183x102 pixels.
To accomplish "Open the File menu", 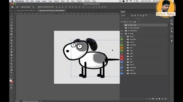I will [27, 1].
